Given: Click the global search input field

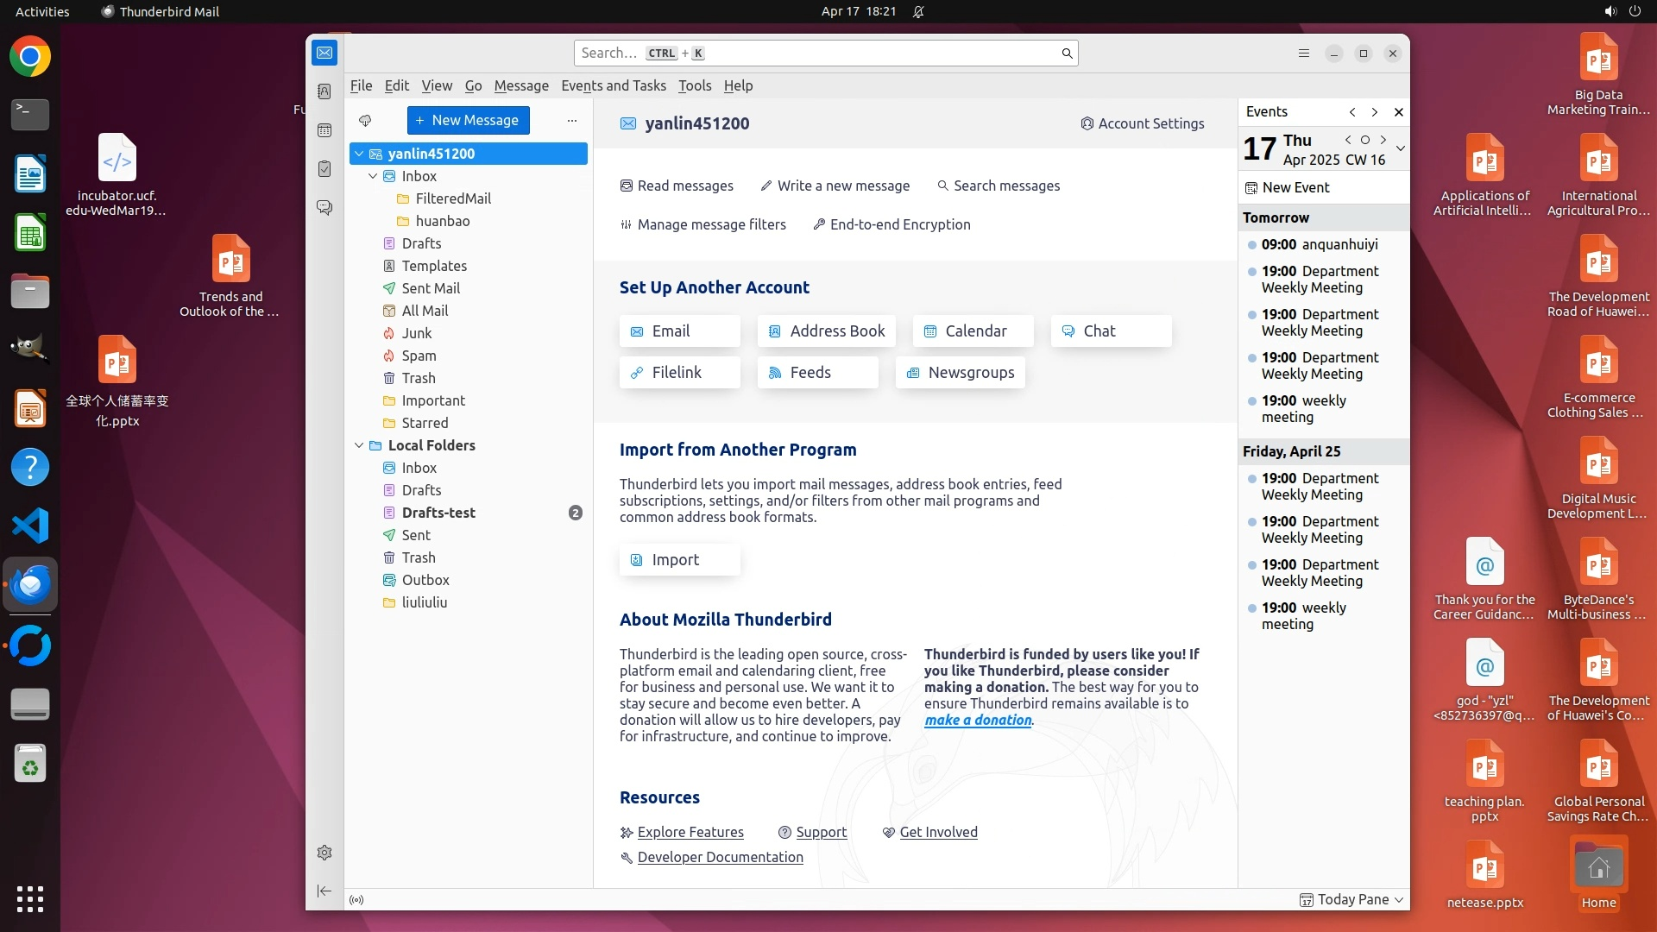Looking at the screenshot, I should (820, 54).
